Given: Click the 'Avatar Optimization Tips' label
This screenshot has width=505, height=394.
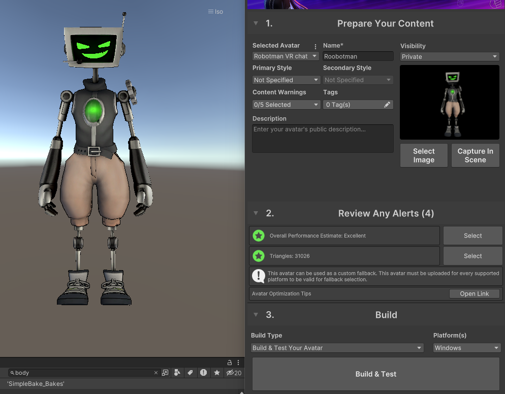Looking at the screenshot, I should tap(281, 293).
